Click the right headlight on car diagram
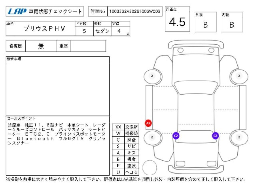Viewport: 256px width, 192px height. click(211, 50)
